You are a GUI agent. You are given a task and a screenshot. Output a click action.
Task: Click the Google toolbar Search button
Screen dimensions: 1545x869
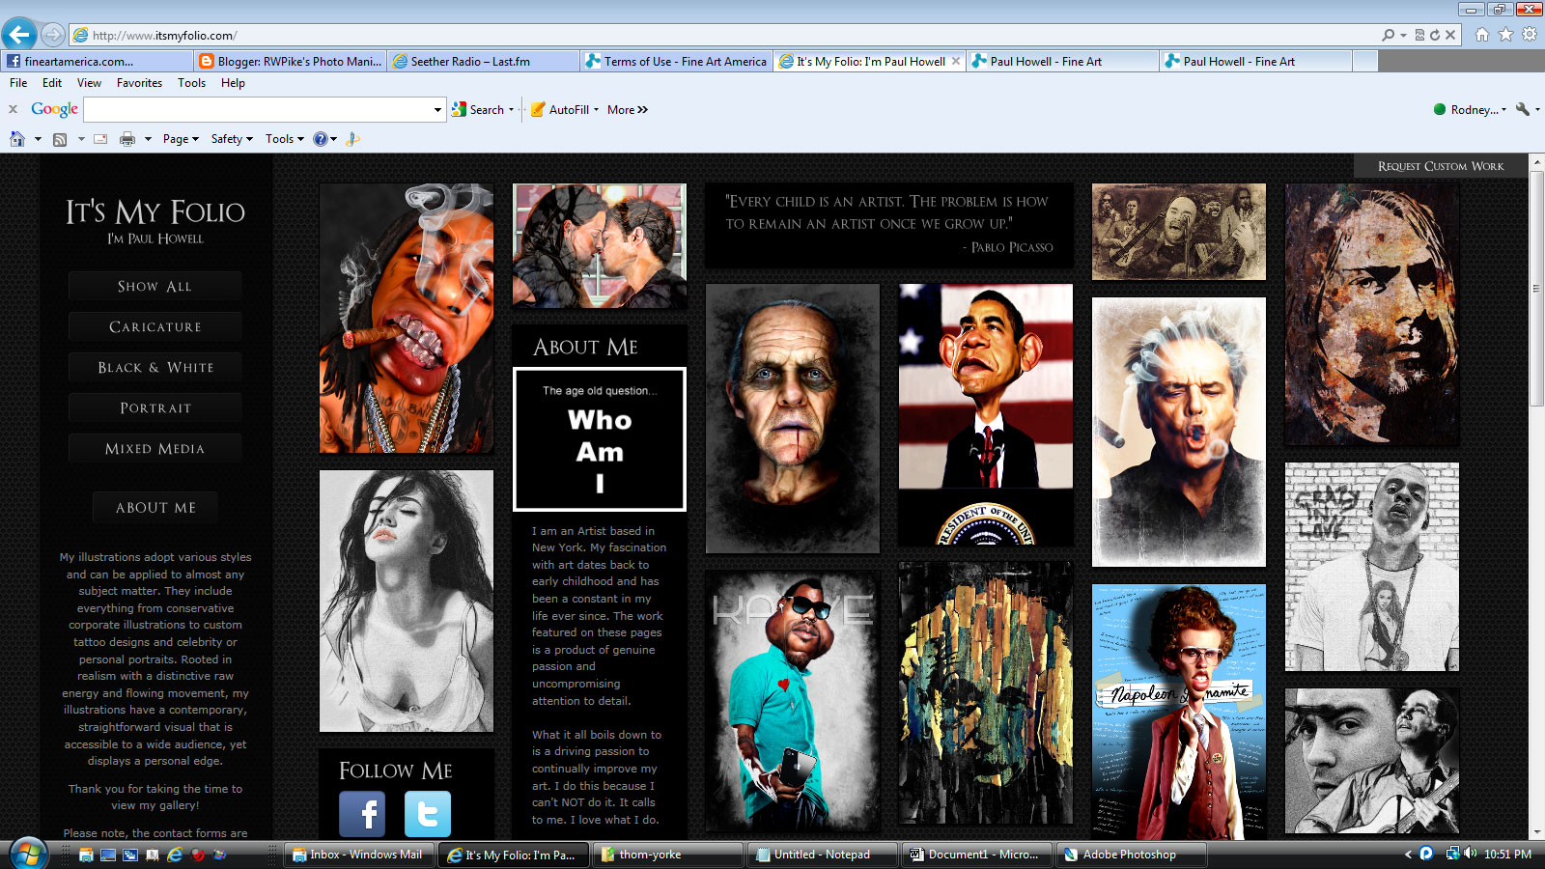pyautogui.click(x=479, y=110)
